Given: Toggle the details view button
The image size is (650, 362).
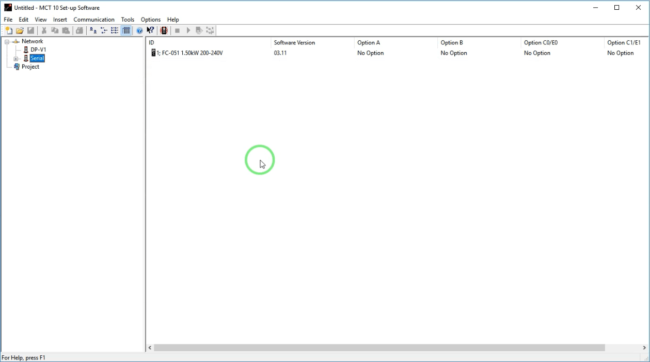Looking at the screenshot, I should coord(126,30).
